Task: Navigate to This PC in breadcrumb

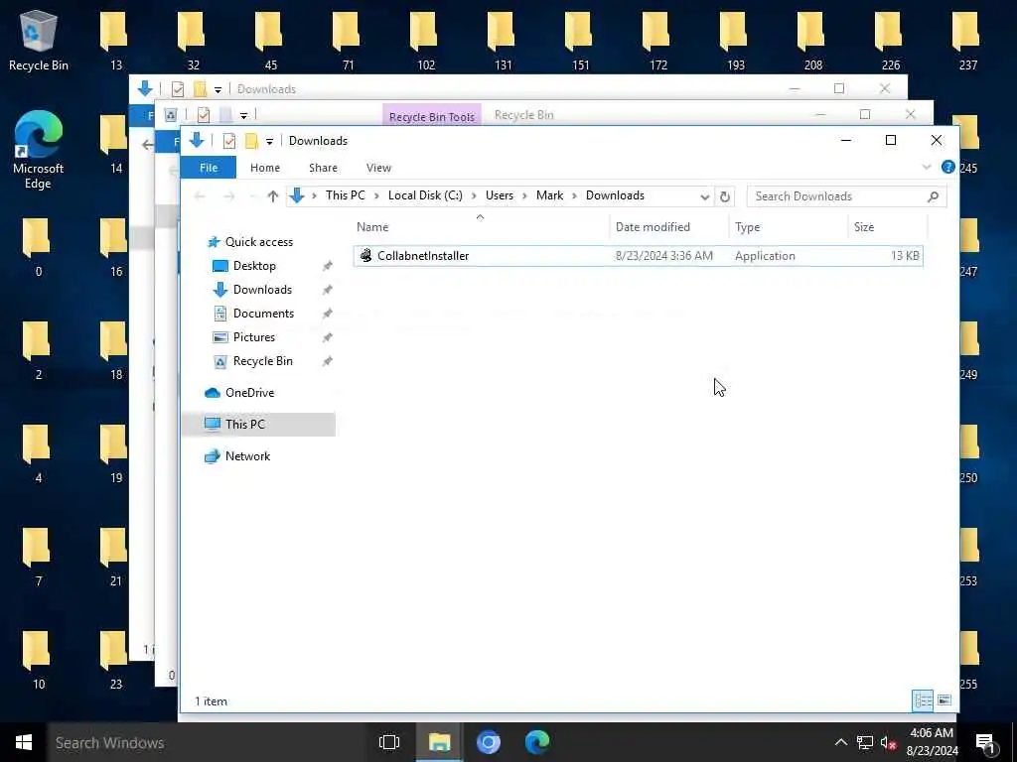Action: (345, 195)
